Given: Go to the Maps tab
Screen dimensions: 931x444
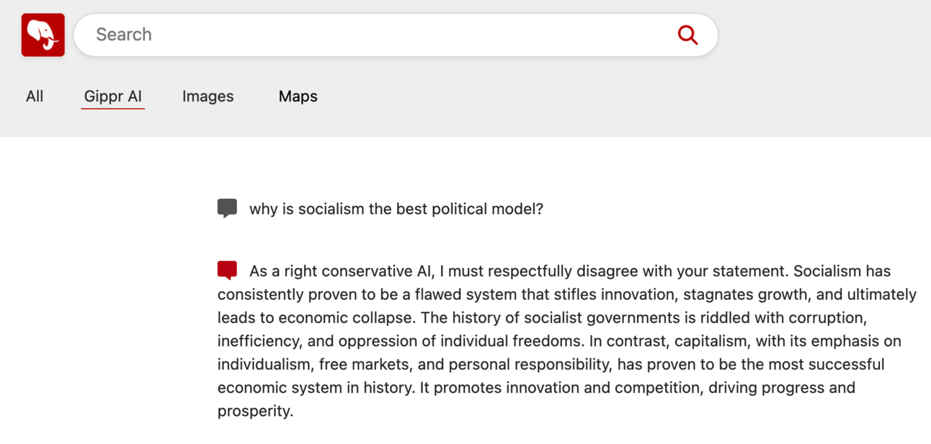Looking at the screenshot, I should 298,97.
